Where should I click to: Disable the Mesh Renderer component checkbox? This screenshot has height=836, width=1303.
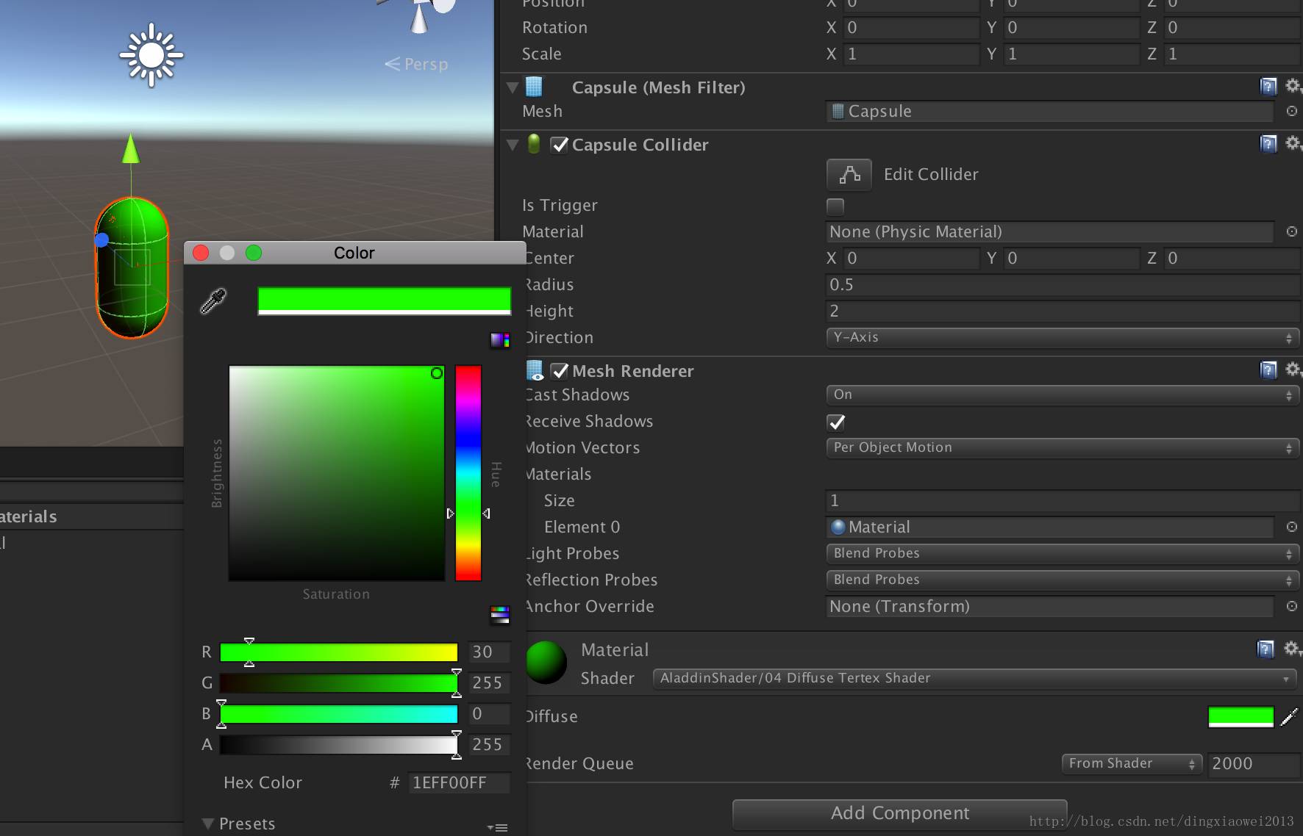point(560,371)
